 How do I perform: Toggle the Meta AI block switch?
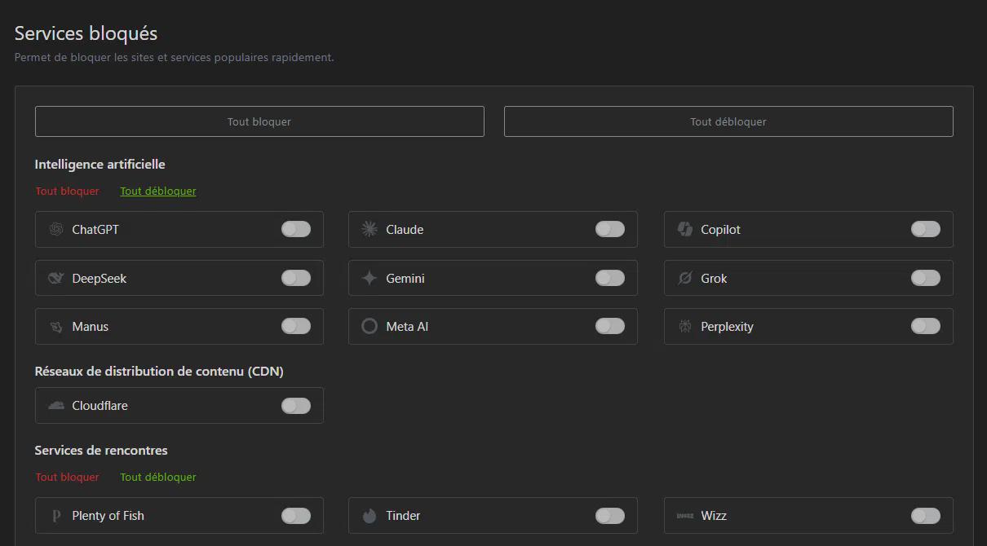[x=610, y=327]
